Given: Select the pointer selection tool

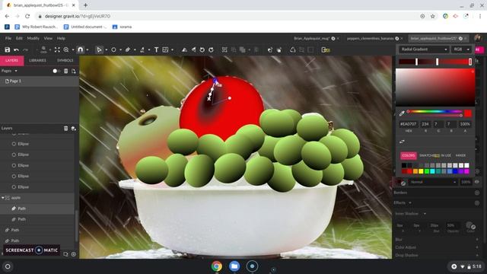Looking at the screenshot, I should 99,49.
